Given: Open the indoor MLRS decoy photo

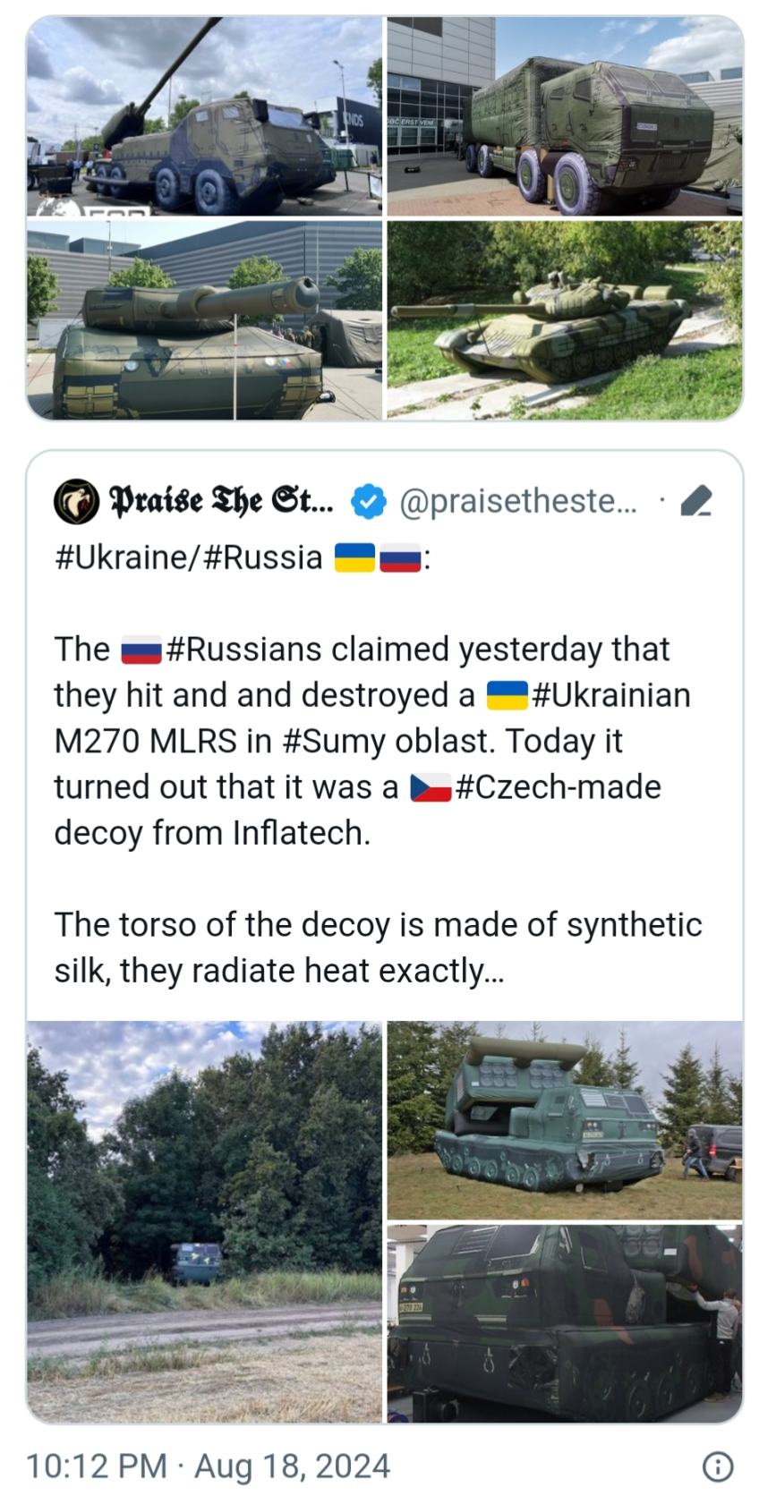Looking at the screenshot, I should pos(565,1324).
